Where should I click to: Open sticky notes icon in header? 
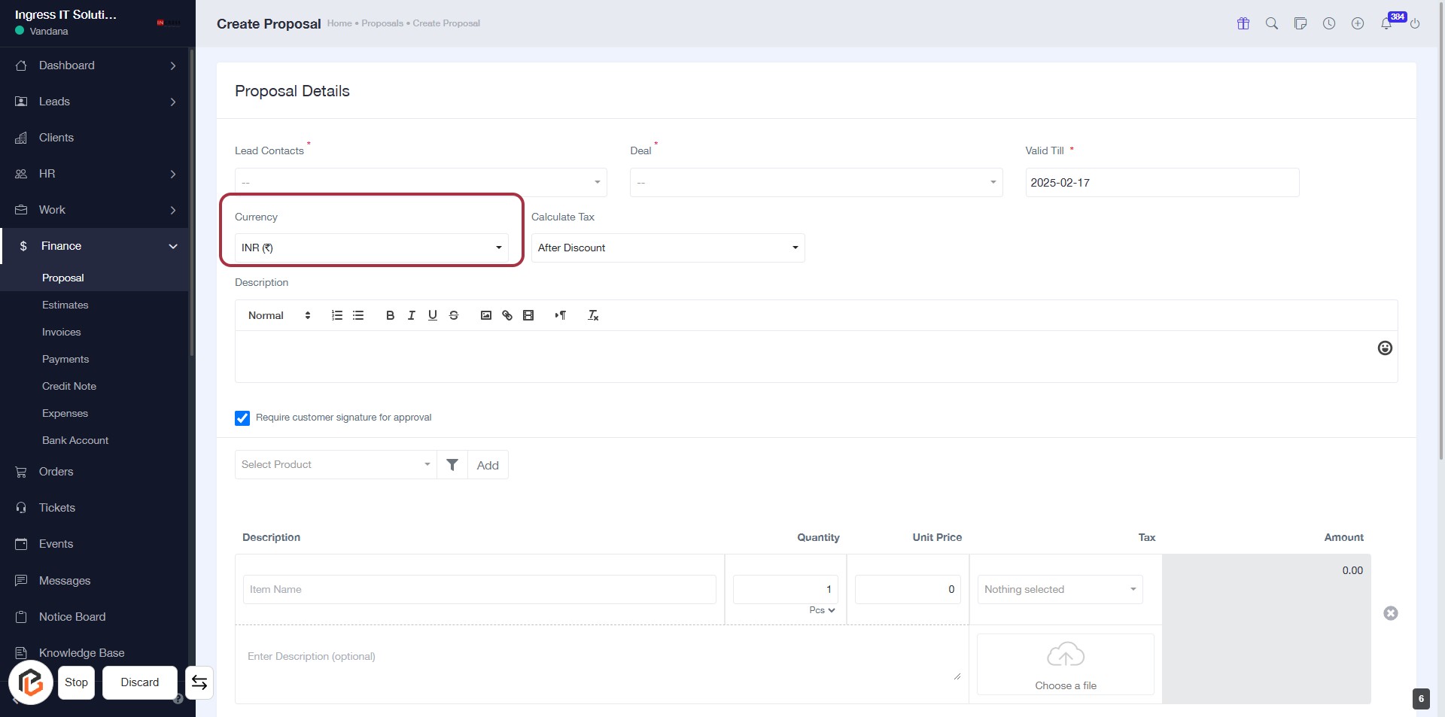point(1300,23)
